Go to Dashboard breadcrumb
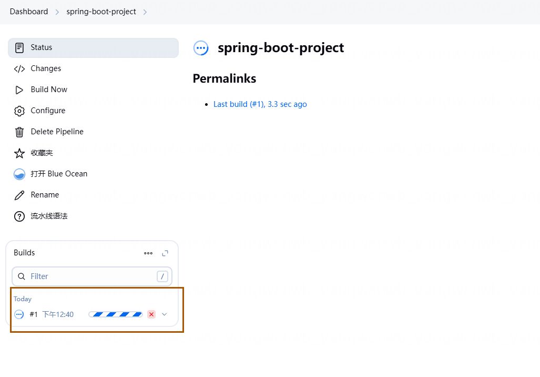The width and height of the screenshot is (540, 377). pyautogui.click(x=29, y=12)
